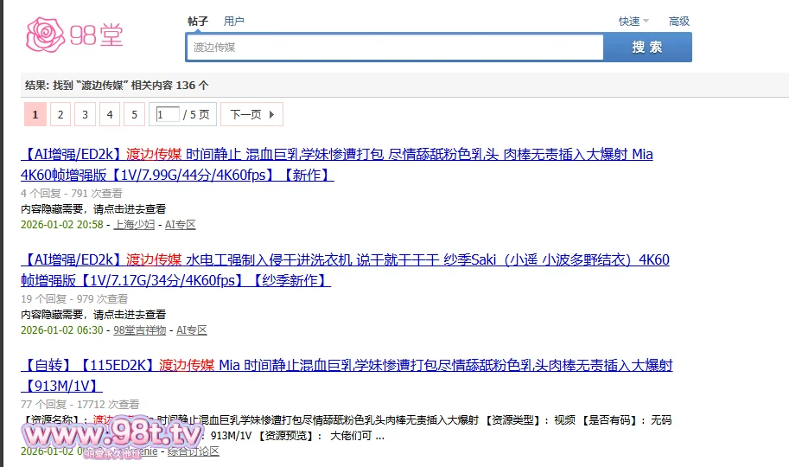Switch to the 帖子 search tab

[x=198, y=21]
